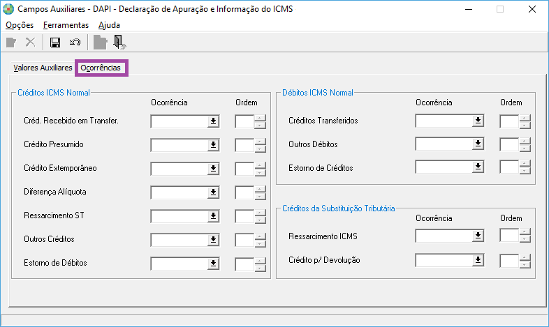Switch to the Valores Auxiliares tab
The image size is (549, 327).
[x=43, y=68]
